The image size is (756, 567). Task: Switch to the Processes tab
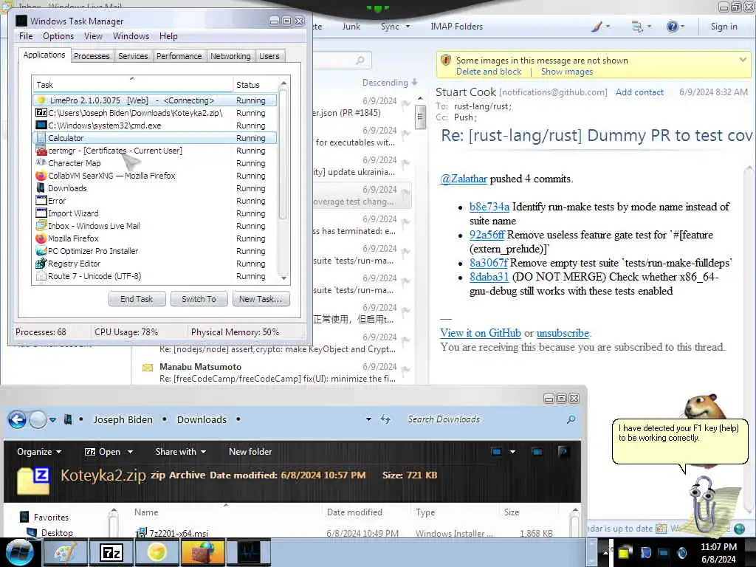point(92,56)
